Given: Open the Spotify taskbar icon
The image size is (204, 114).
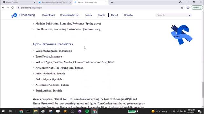Looking at the screenshot, I should pos(87,111).
